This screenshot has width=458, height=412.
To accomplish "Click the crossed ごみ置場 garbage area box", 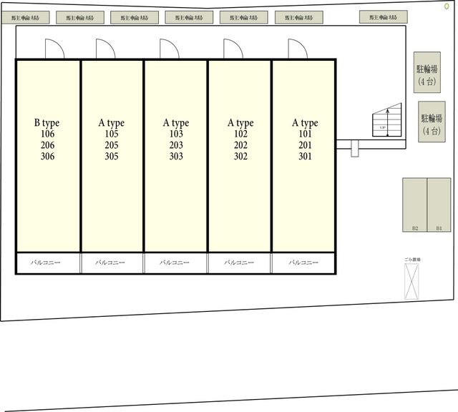I will pyautogui.click(x=411, y=281).
